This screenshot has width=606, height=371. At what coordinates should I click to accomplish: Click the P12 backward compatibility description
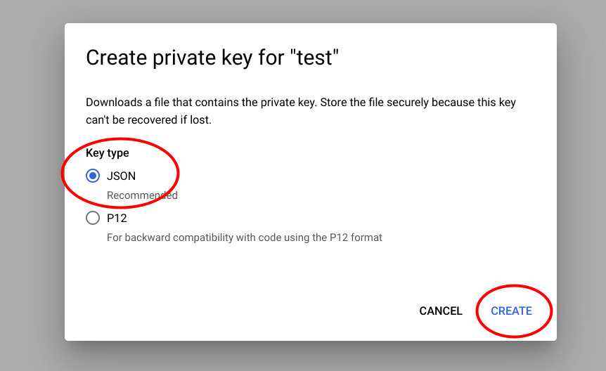244,237
